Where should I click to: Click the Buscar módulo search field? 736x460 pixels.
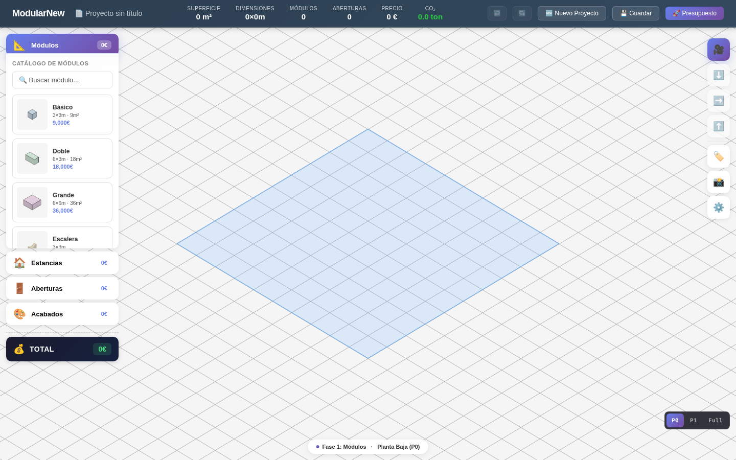tap(62, 80)
